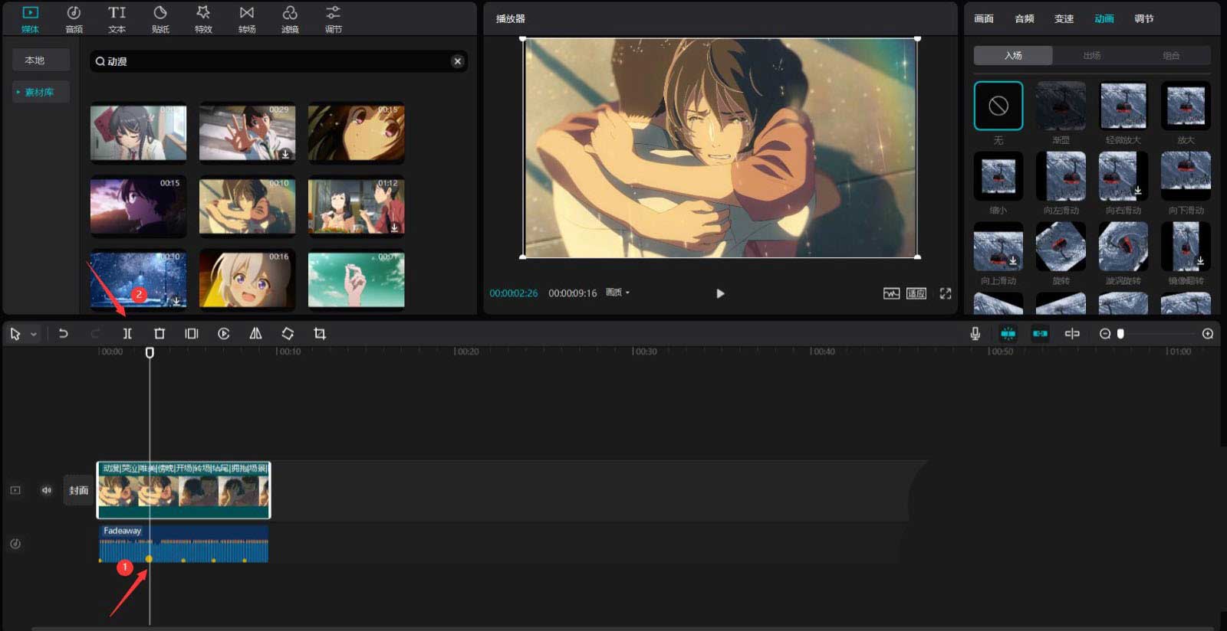The height and width of the screenshot is (631, 1227).
Task: Start voice recording with the microphone icon
Action: (975, 334)
